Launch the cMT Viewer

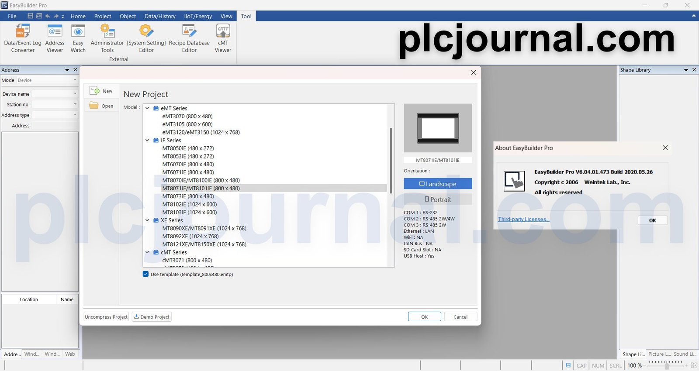[223, 38]
